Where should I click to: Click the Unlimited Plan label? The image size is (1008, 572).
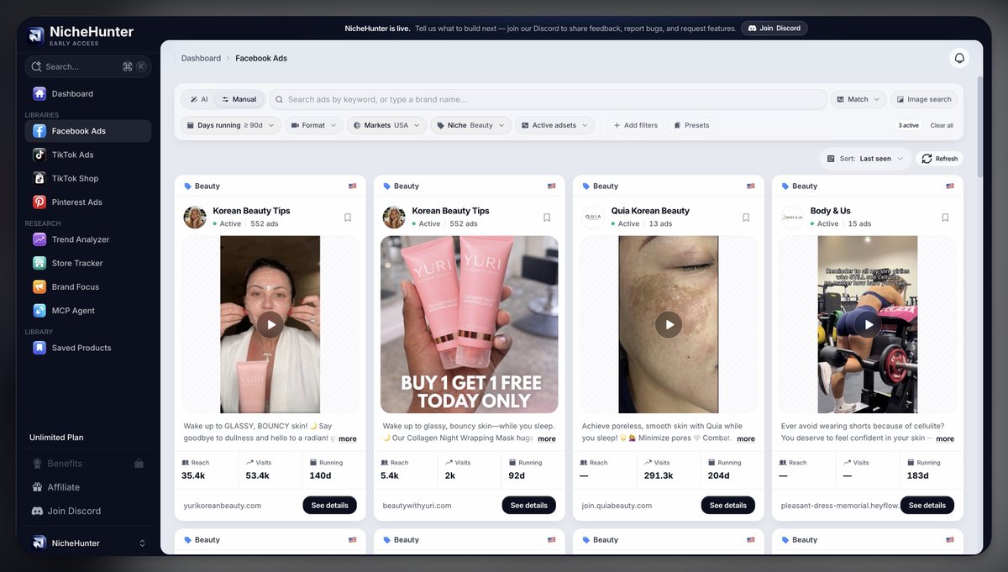tap(56, 438)
